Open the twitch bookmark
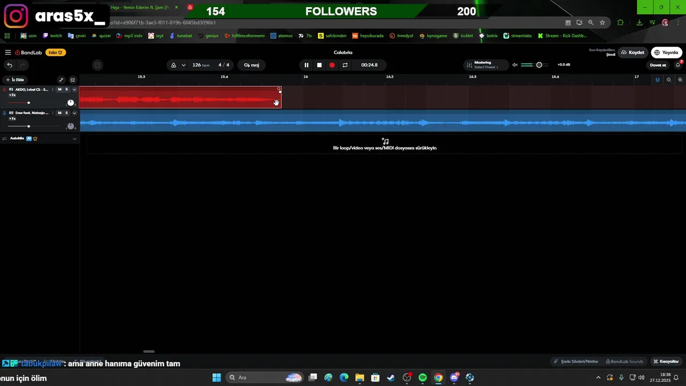686x386 pixels. [53, 36]
